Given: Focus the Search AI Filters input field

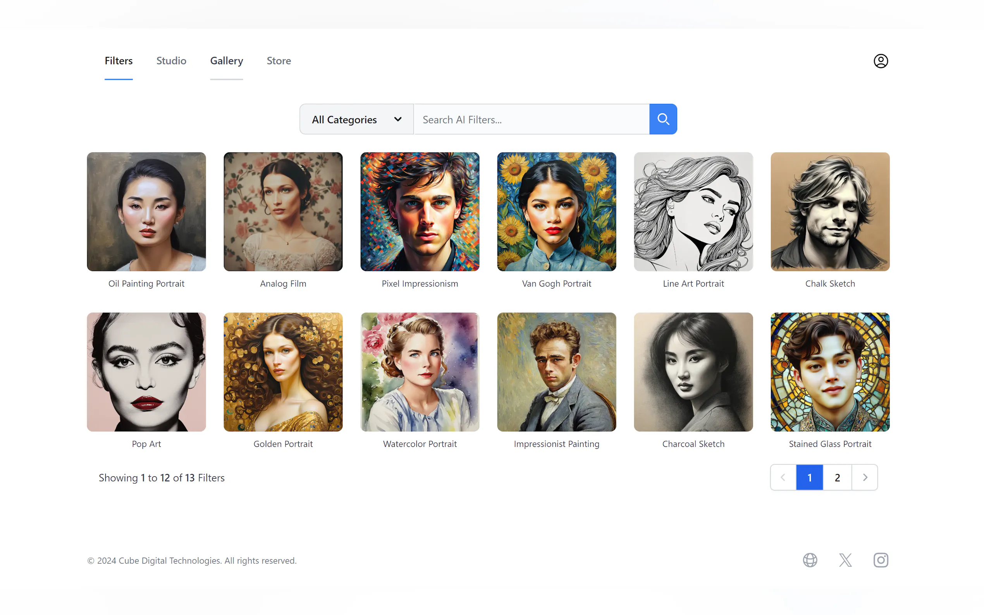Looking at the screenshot, I should pyautogui.click(x=531, y=119).
